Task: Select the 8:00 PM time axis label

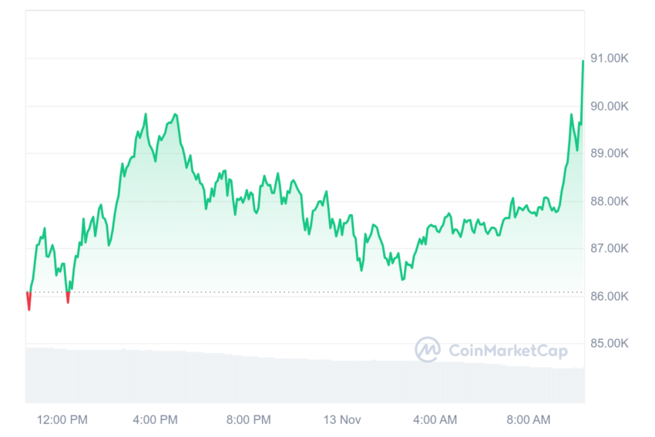Action: click(249, 419)
